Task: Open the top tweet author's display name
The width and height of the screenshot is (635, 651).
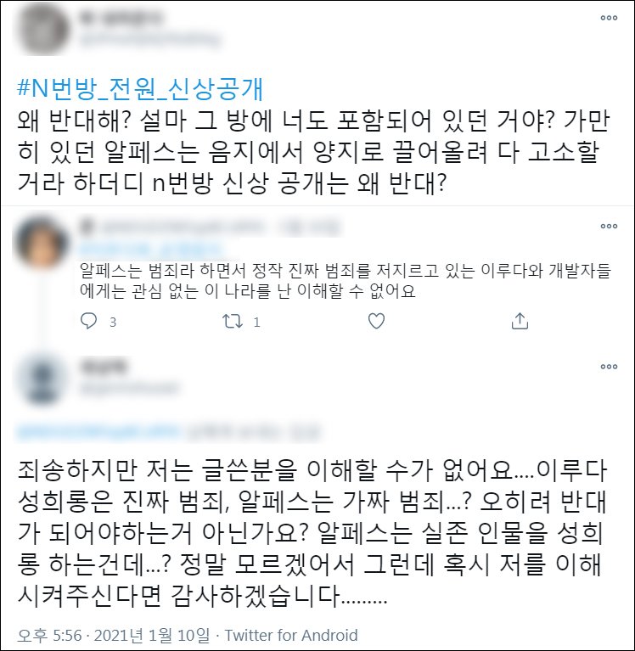Action: coord(121,19)
